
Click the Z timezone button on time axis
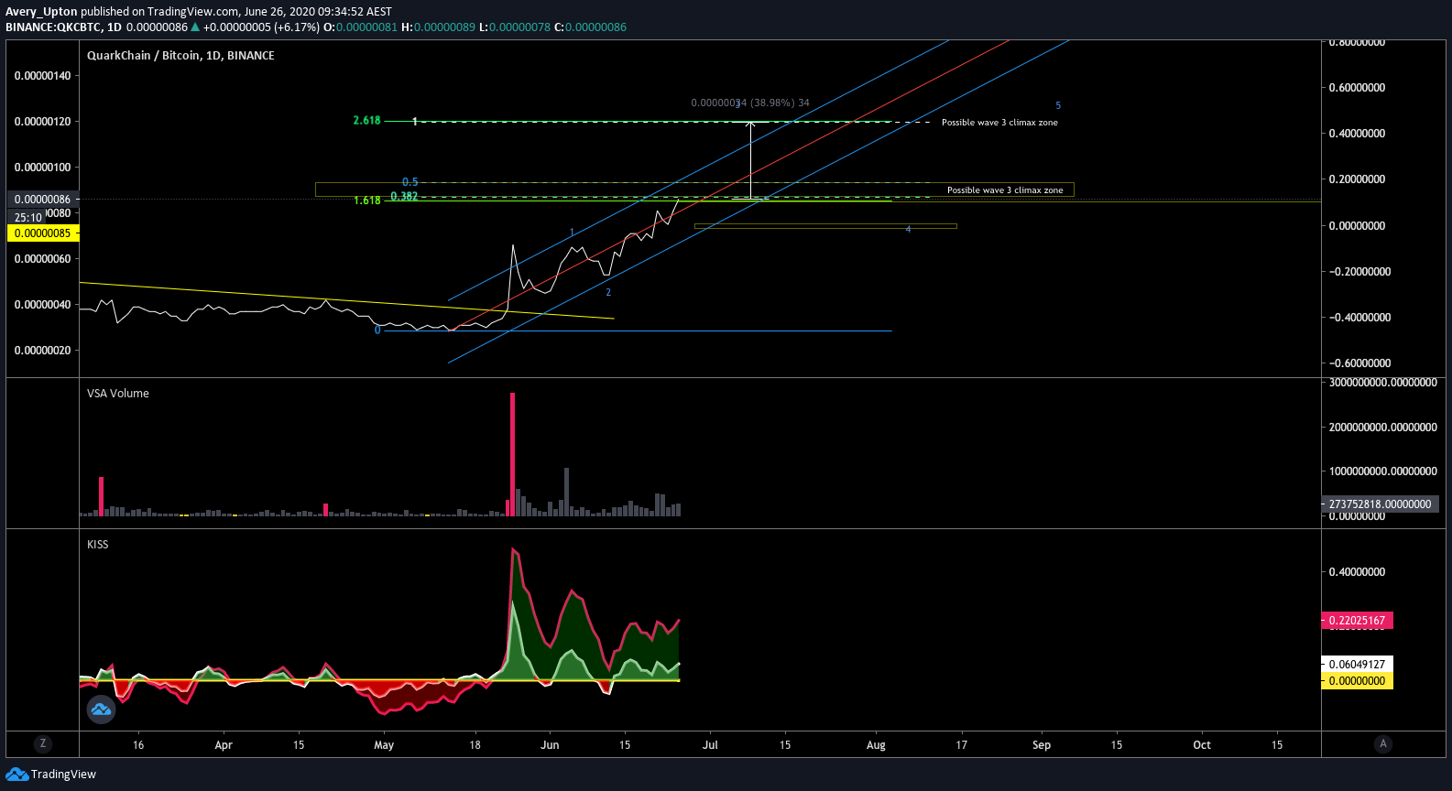(42, 744)
